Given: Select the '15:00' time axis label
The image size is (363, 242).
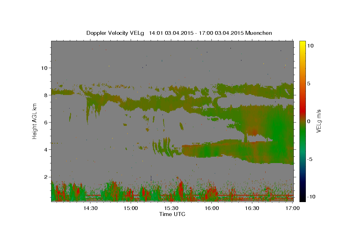Looking at the screenshot, I should click(x=131, y=208).
